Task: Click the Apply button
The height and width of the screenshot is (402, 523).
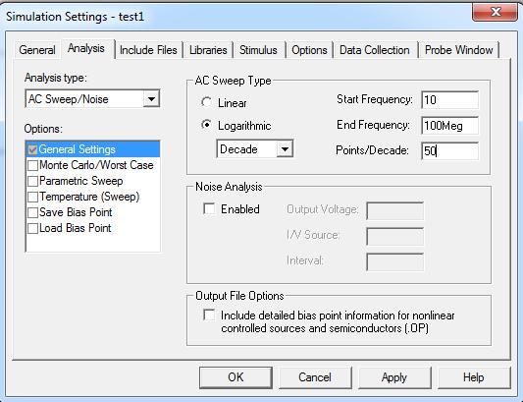Action: point(394,377)
